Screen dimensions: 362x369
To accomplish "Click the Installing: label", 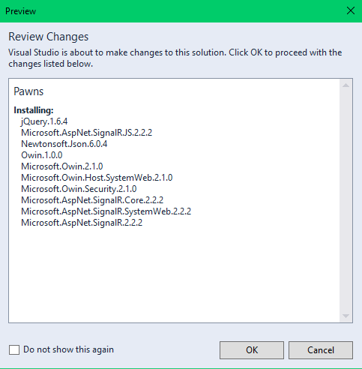I will coord(34,110).
